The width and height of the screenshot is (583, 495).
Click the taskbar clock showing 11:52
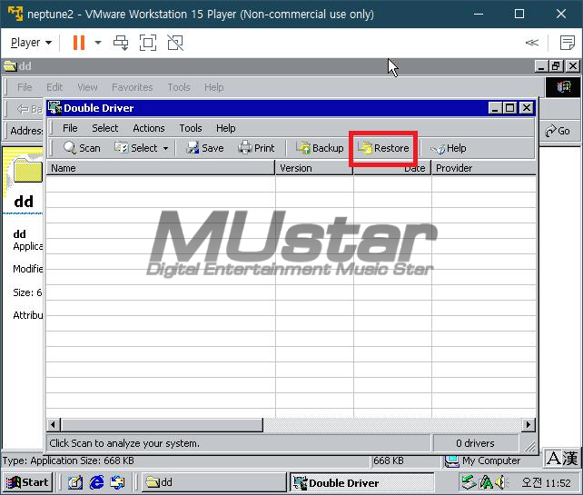[546, 482]
